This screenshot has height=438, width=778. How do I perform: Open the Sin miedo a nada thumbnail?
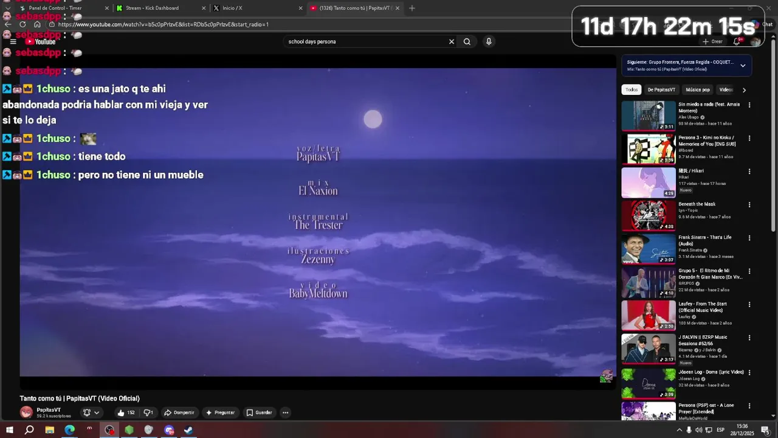(649, 116)
